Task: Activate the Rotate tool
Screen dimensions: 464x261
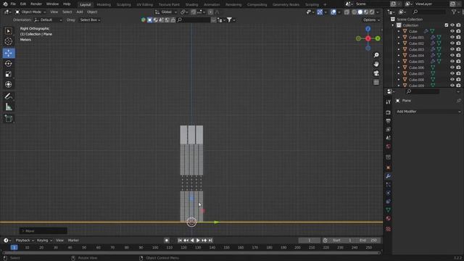Action: [x=8, y=63]
